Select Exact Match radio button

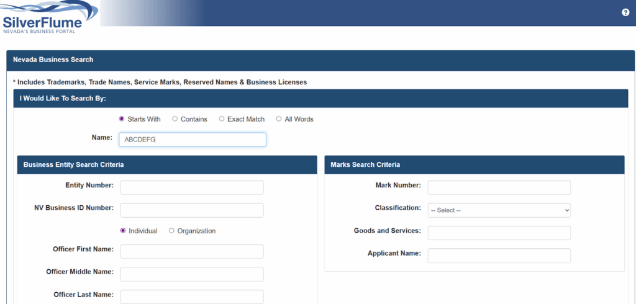[x=222, y=119]
